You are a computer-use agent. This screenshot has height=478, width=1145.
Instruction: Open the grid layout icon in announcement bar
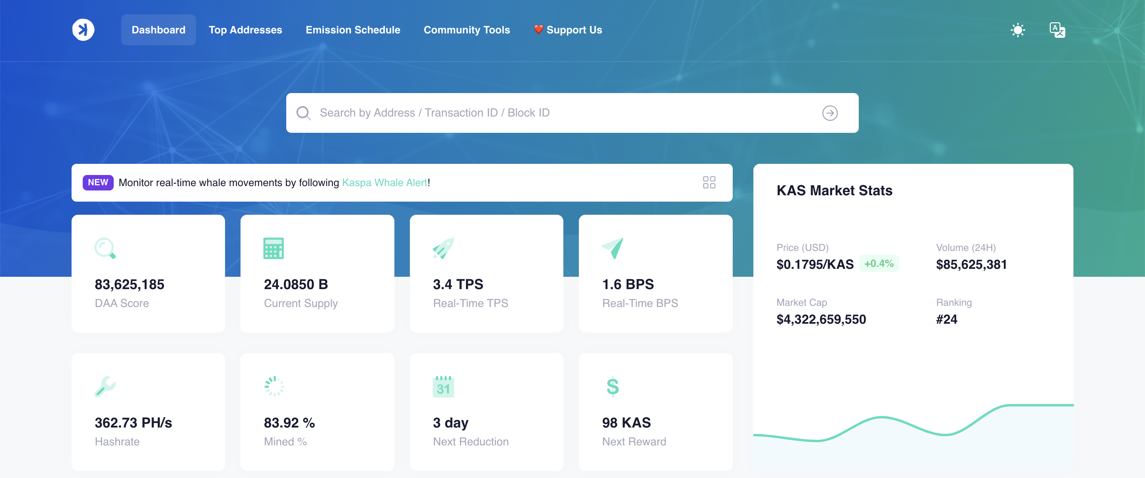point(708,182)
